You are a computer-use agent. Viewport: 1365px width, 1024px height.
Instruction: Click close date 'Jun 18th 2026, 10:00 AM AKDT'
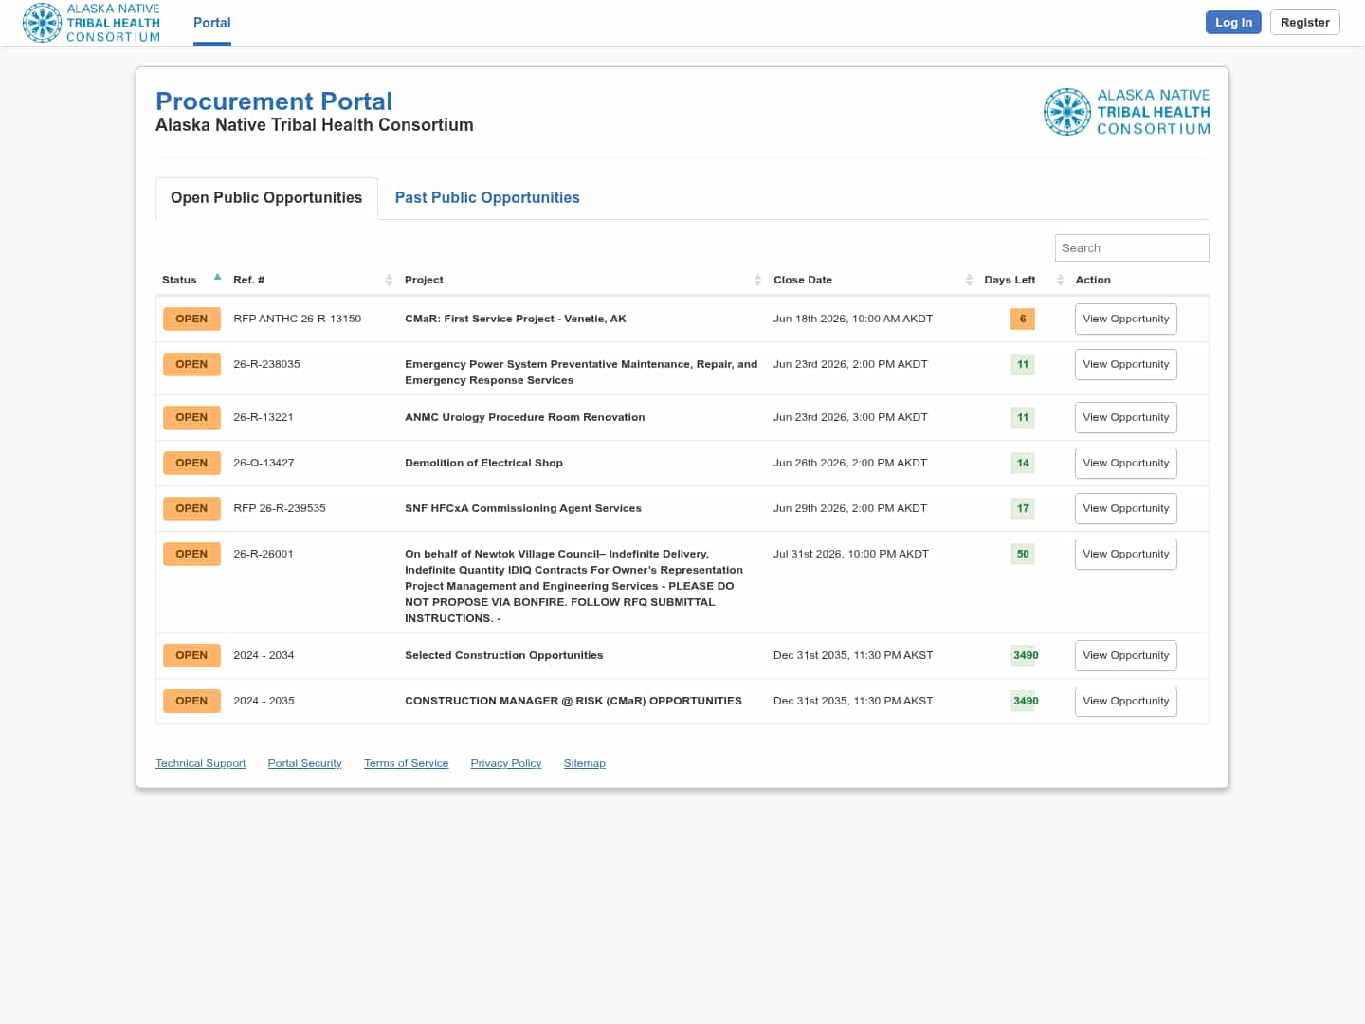pyautogui.click(x=853, y=319)
